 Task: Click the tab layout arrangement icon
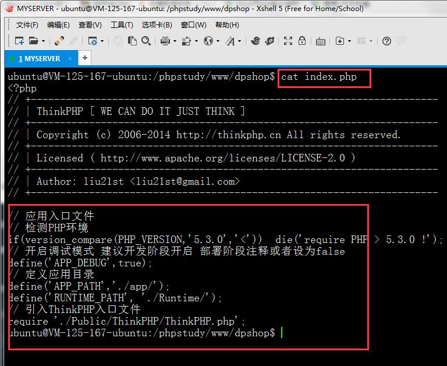(x=361, y=41)
